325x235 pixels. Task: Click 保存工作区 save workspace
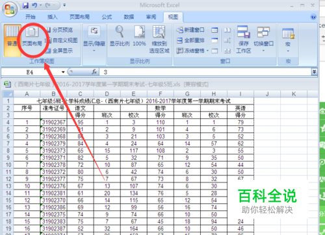pos(244,40)
